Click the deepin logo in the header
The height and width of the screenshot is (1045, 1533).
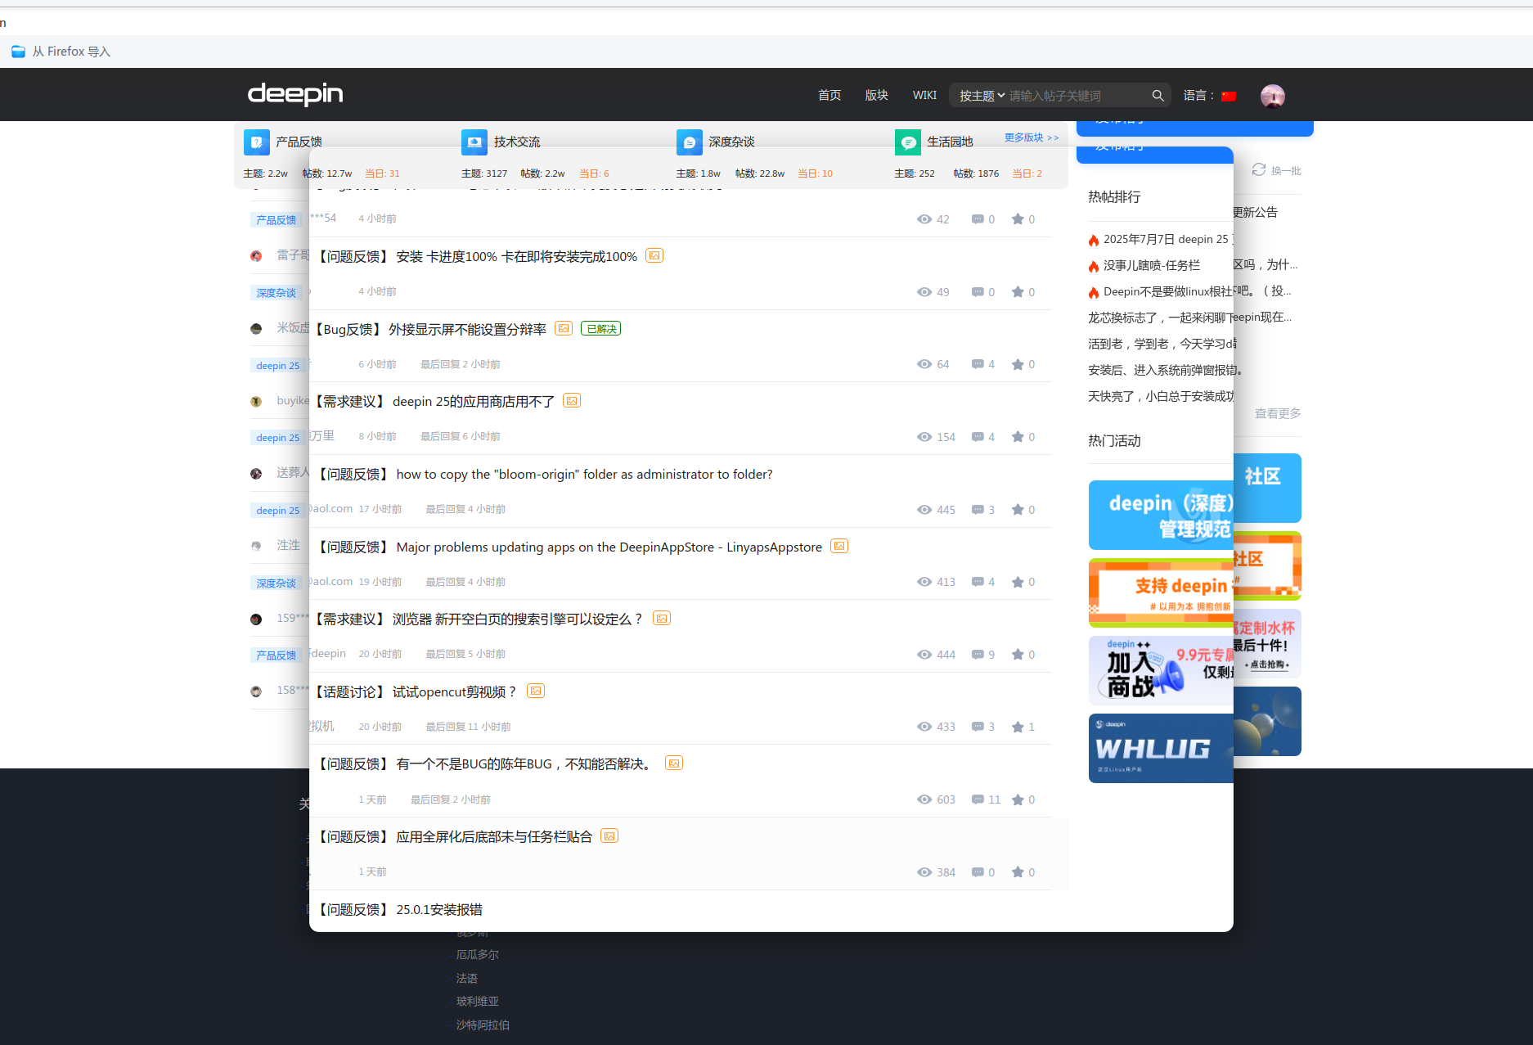click(295, 94)
